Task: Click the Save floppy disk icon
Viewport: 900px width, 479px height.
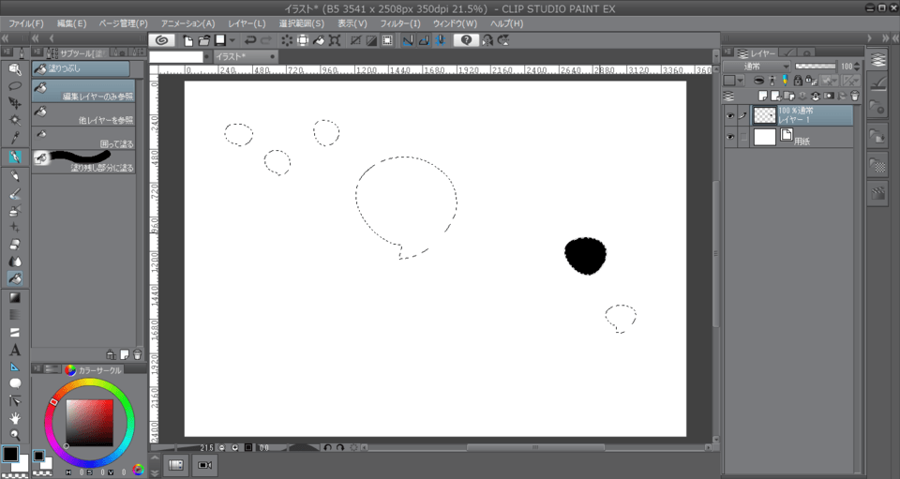Action: coord(219,40)
